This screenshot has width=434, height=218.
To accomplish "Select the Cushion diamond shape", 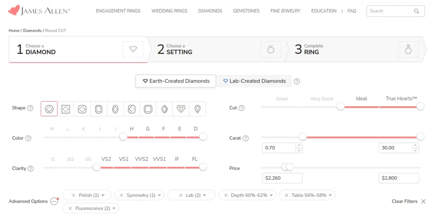I will tap(82, 109).
